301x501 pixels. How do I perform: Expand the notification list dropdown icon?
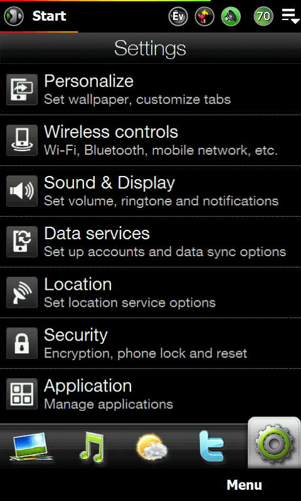click(x=290, y=16)
